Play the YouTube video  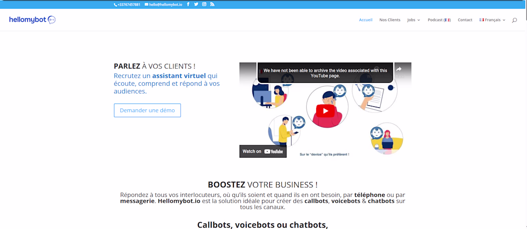(x=325, y=111)
